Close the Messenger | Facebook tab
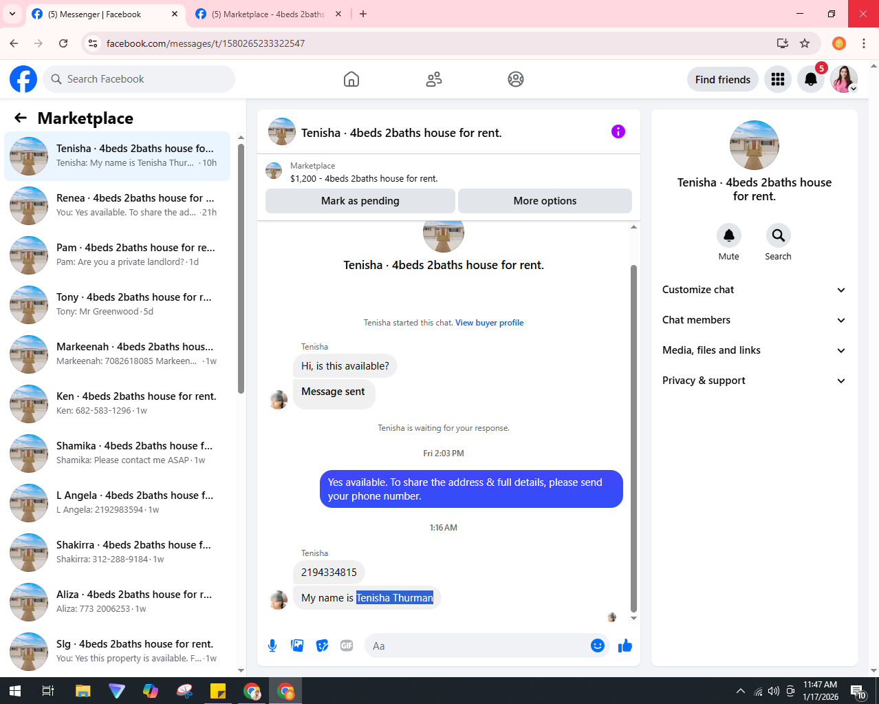The height and width of the screenshot is (704, 879). point(175,14)
